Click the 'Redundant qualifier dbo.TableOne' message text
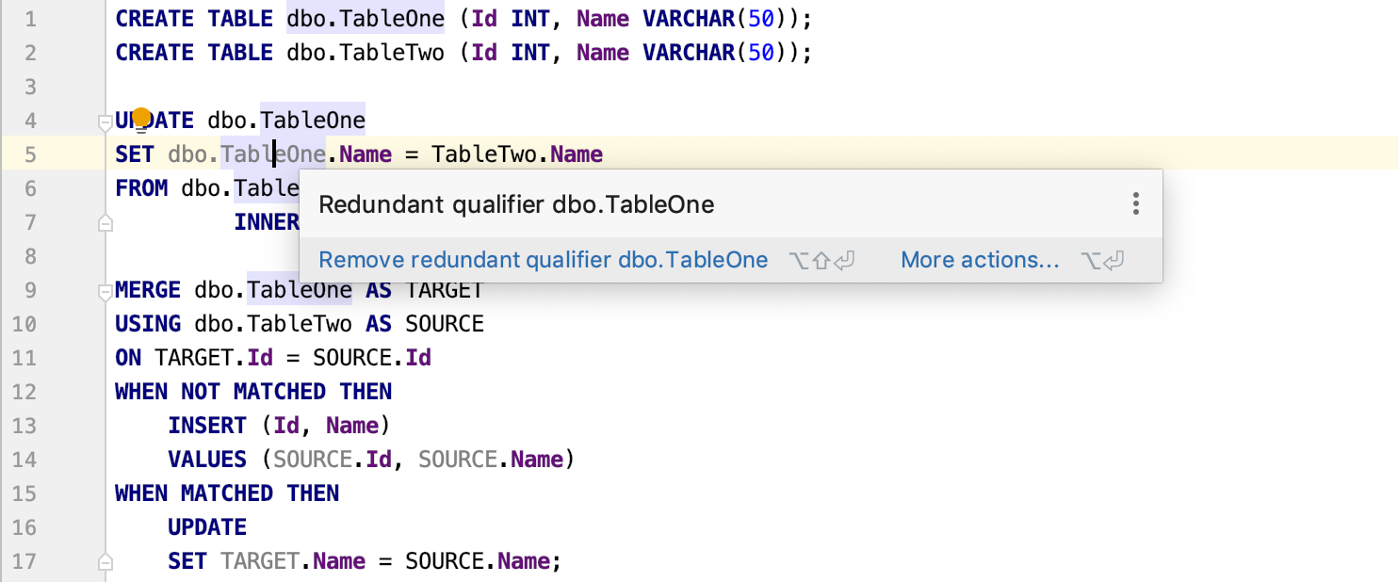Screen dimensions: 1398x582 point(516,204)
